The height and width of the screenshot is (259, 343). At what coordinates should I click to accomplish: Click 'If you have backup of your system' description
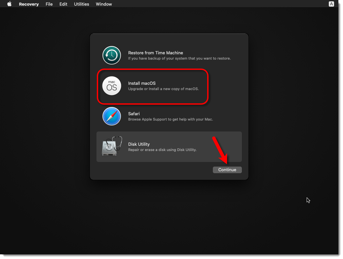[x=179, y=58]
